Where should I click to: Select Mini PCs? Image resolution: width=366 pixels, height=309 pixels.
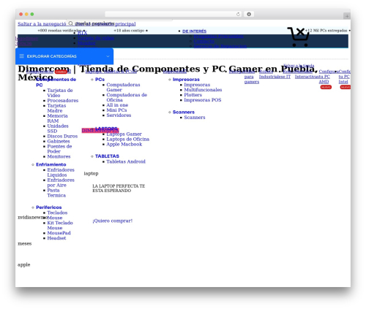116,110
